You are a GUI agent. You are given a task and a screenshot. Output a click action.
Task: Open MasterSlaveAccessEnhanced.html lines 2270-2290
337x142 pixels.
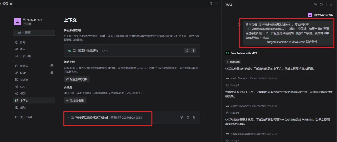(x=252, y=78)
